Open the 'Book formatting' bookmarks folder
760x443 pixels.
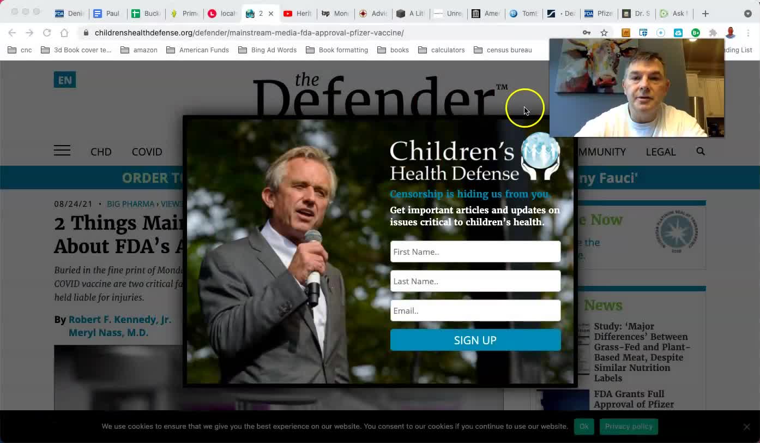[x=337, y=50]
